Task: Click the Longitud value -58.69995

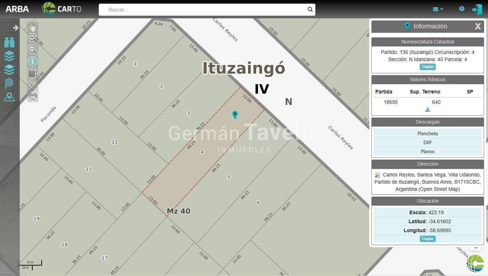Action: [440, 230]
